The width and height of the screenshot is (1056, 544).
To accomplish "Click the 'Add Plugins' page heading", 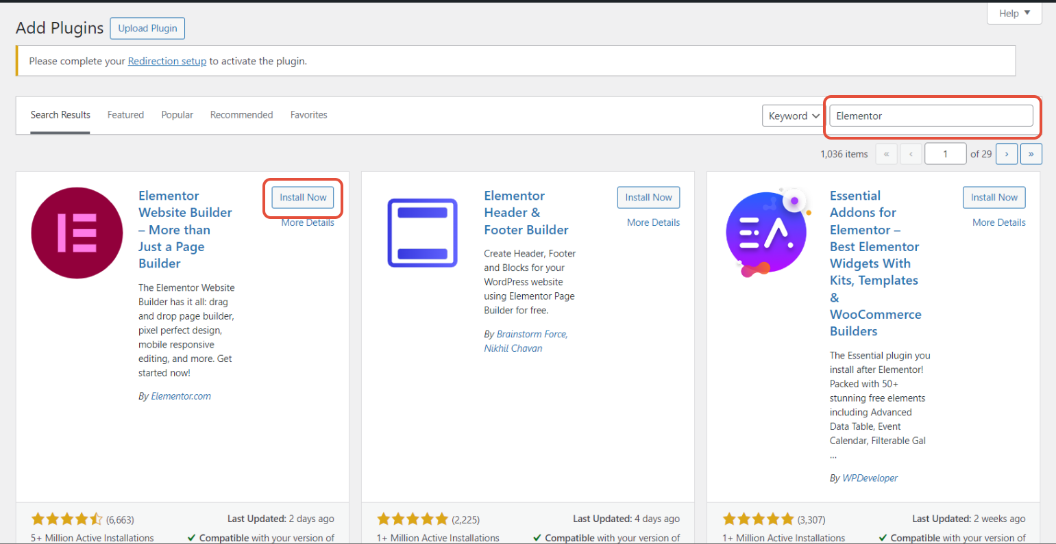I will tap(60, 28).
